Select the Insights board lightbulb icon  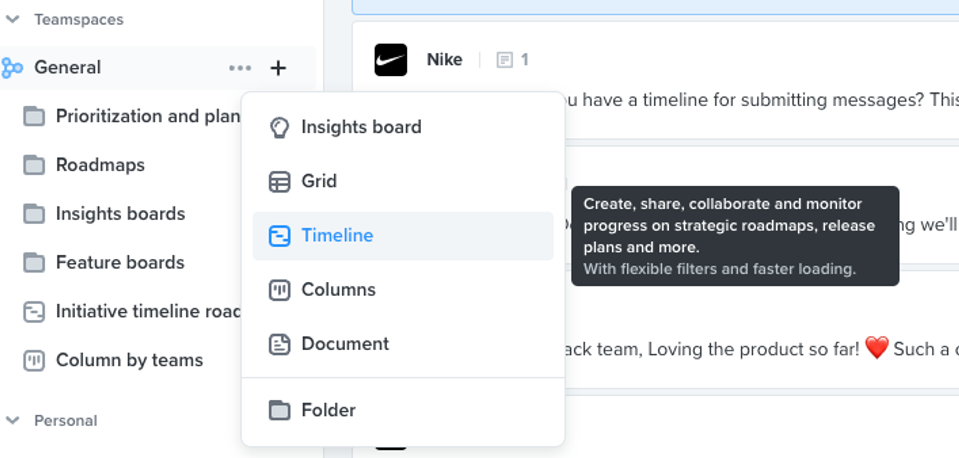tap(281, 127)
